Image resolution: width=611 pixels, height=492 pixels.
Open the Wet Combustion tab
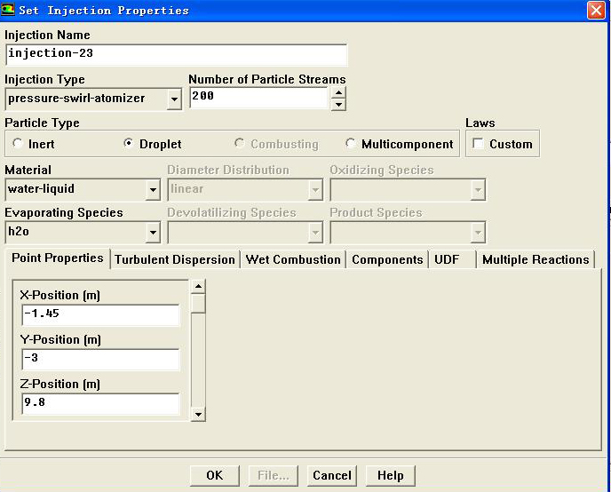293,259
